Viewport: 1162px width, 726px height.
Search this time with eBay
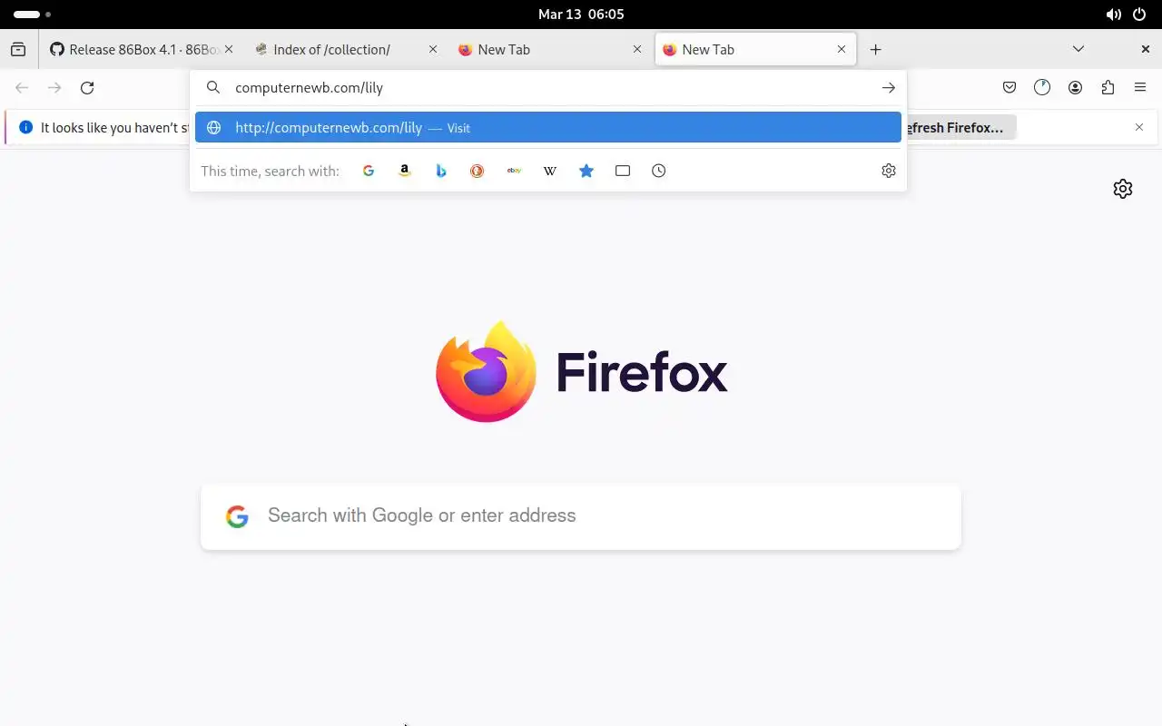pos(514,171)
